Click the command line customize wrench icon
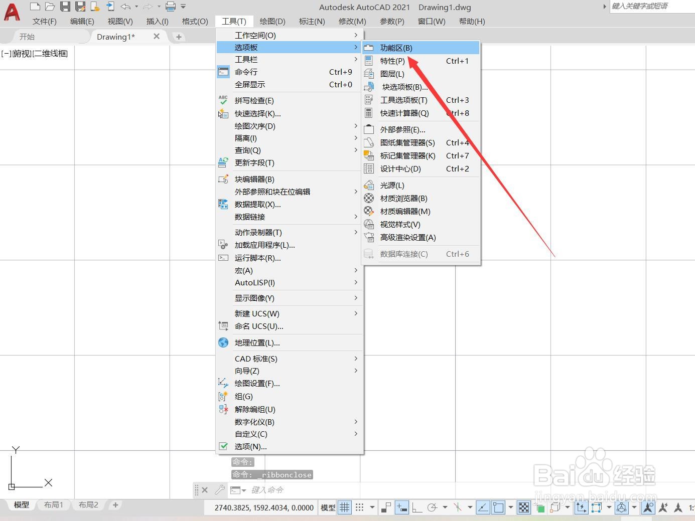The width and height of the screenshot is (695, 521). tap(219, 490)
